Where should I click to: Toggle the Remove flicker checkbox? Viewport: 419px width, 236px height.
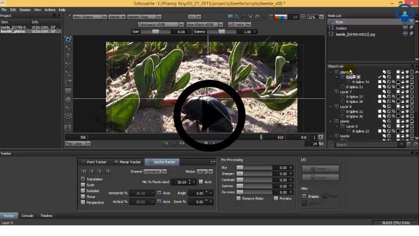239,198
